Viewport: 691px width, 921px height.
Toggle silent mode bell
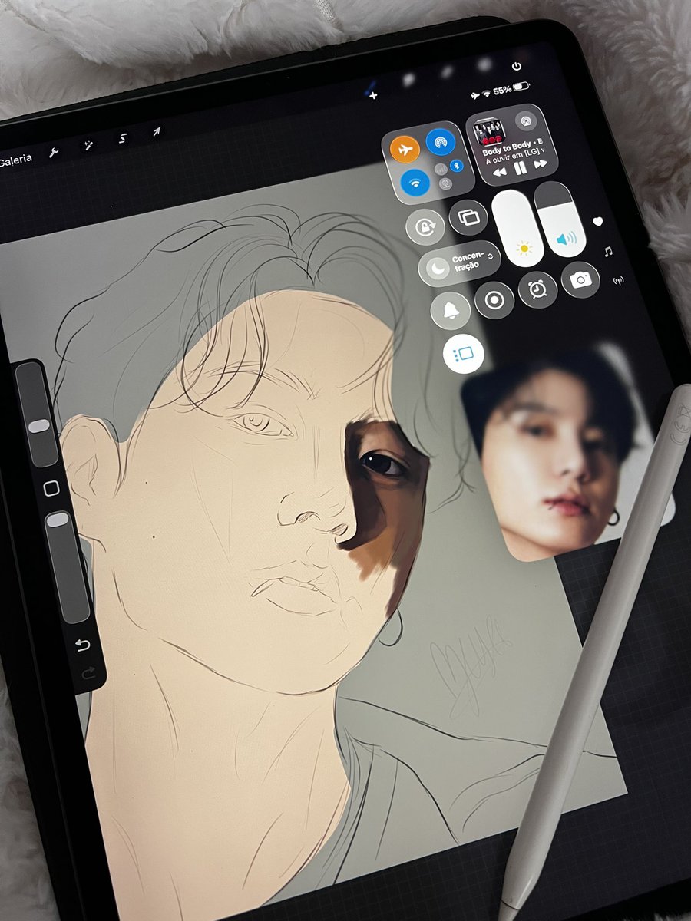coord(451,310)
